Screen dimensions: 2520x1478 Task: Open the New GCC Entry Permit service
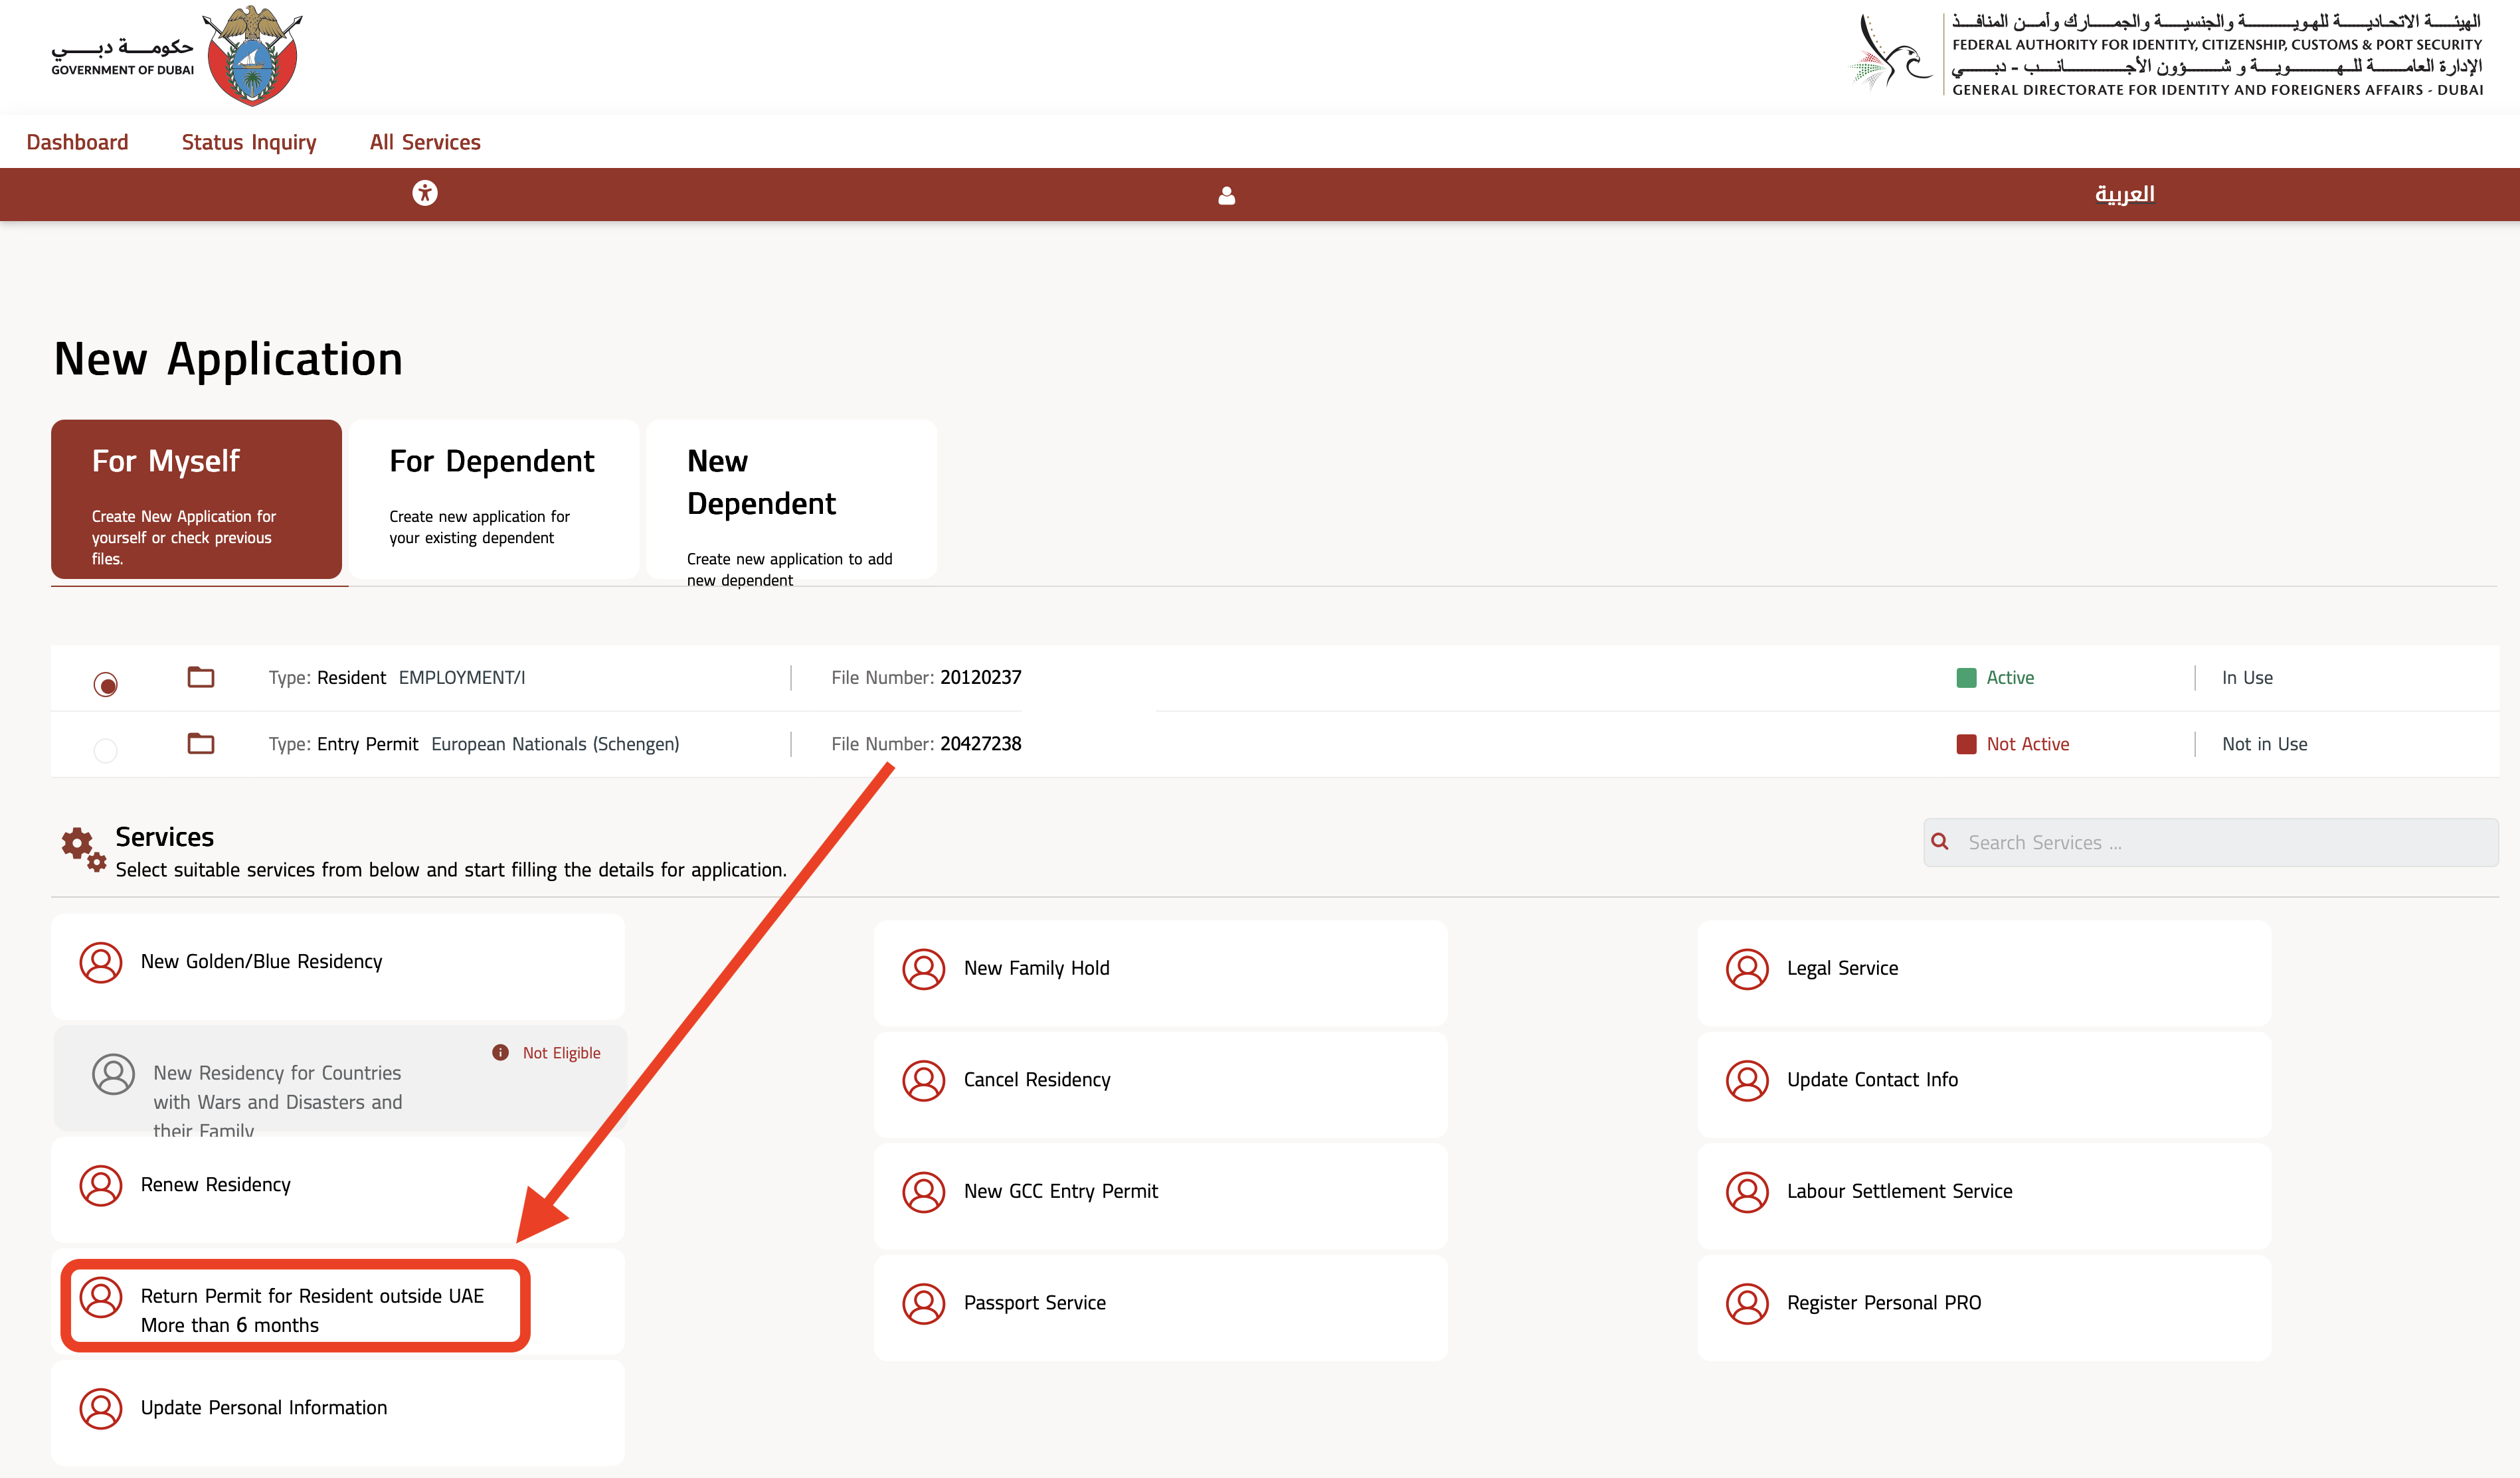point(1160,1195)
